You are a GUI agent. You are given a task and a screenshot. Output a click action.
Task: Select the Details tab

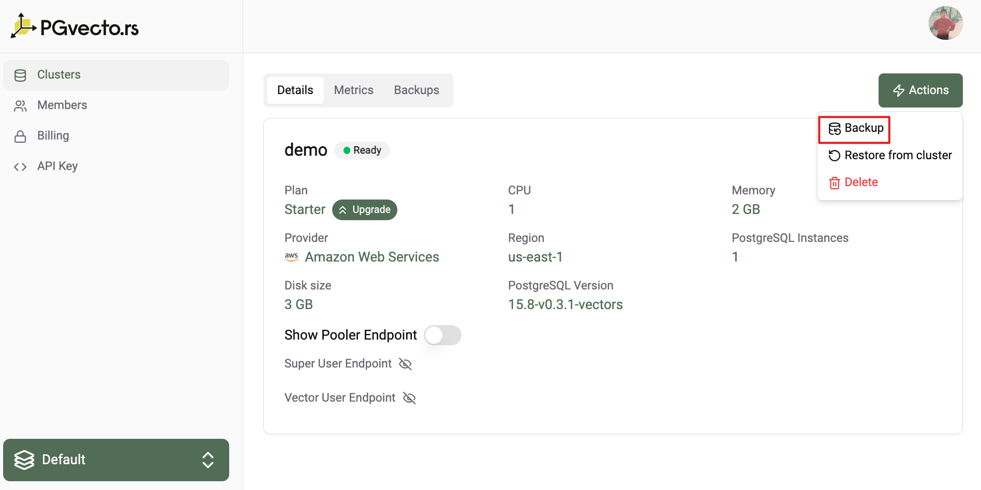coord(295,90)
